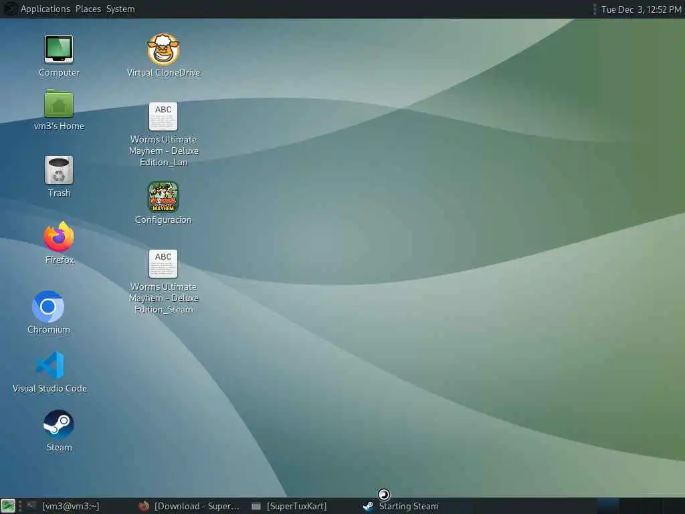The width and height of the screenshot is (685, 514).
Task: Switch to Download - Super... Firefox window
Action: point(189,506)
